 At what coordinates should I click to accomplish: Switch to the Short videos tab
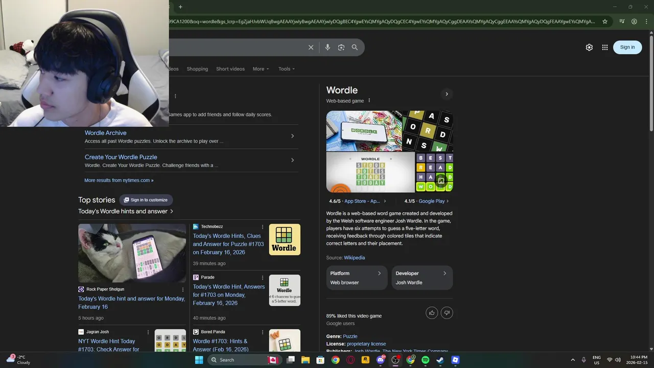230,69
